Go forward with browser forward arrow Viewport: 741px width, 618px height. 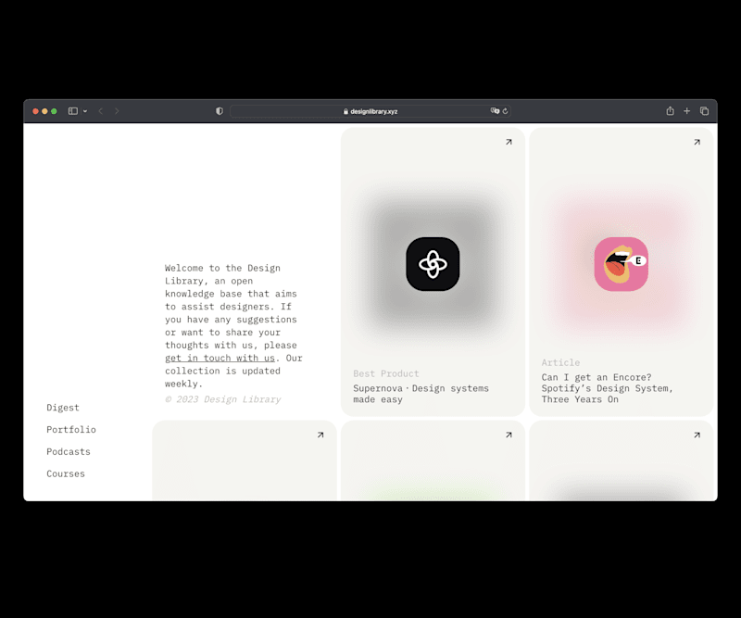tap(117, 111)
